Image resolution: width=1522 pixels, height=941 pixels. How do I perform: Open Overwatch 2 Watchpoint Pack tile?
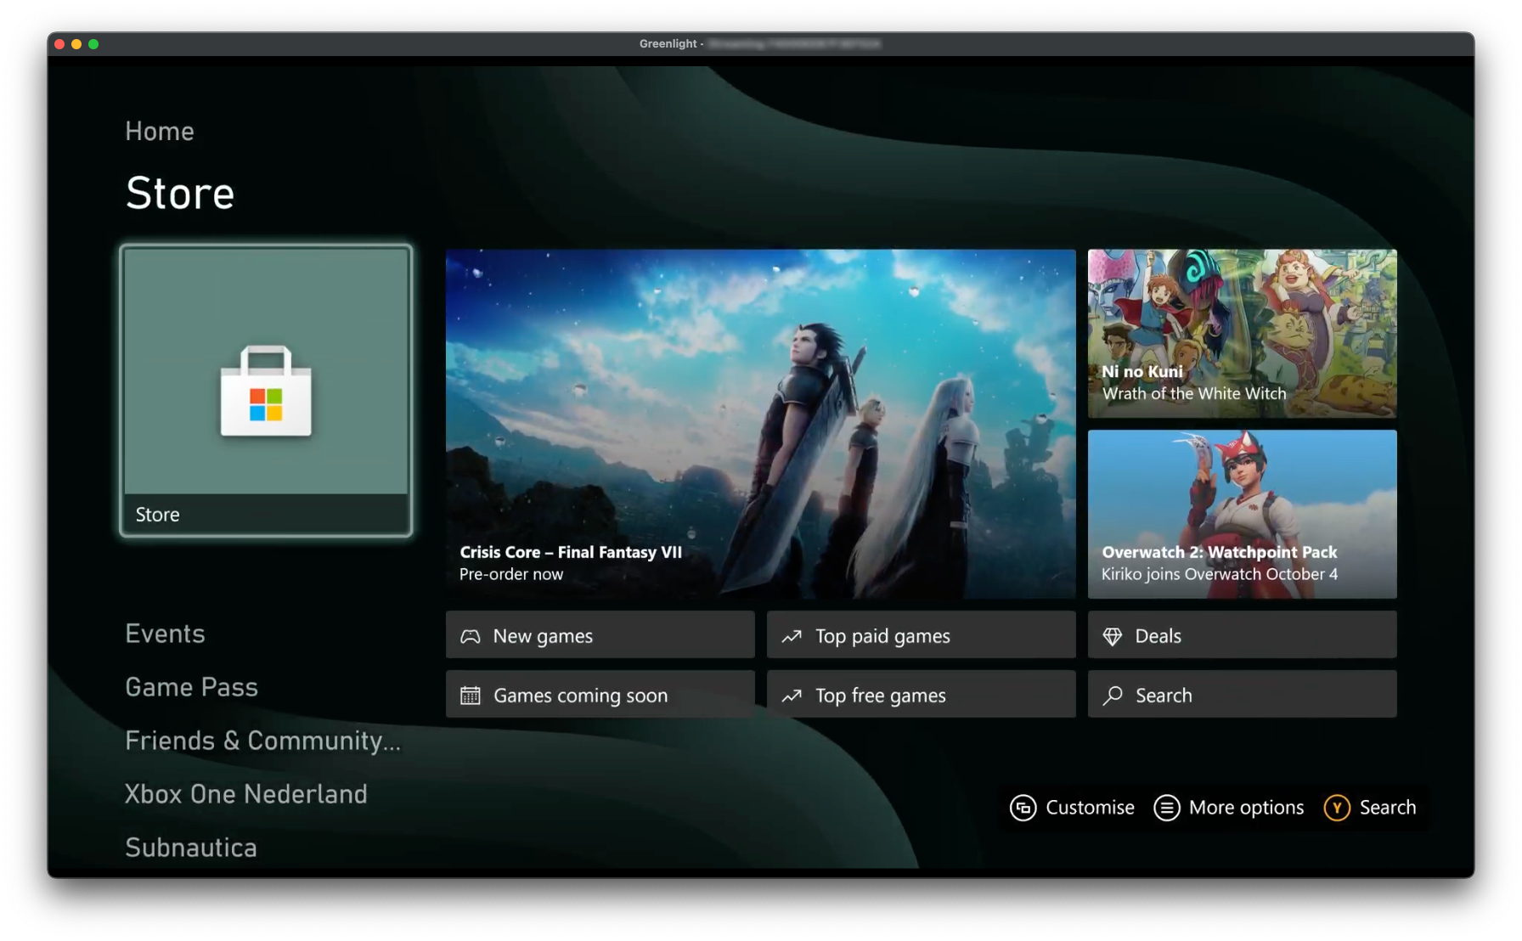pos(1242,514)
